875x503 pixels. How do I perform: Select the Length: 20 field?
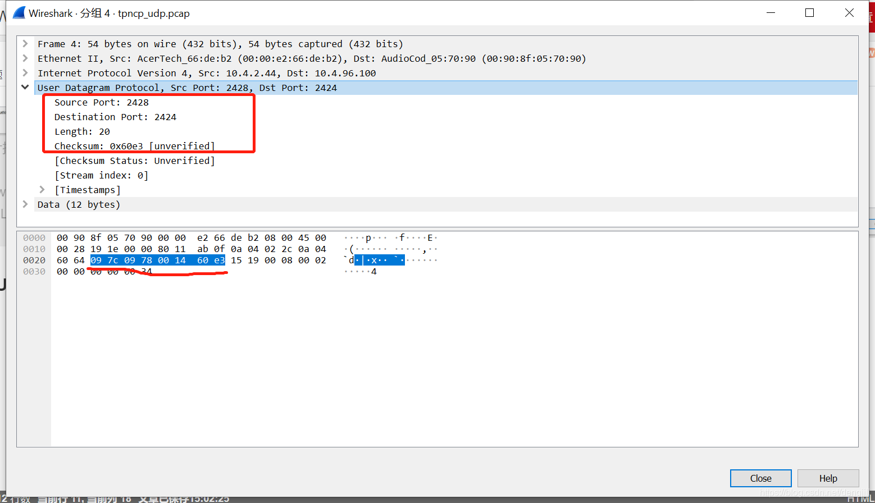tap(82, 131)
